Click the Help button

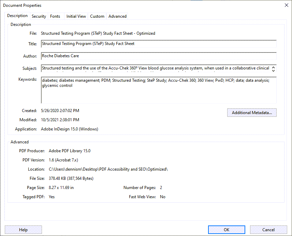[23, 230]
